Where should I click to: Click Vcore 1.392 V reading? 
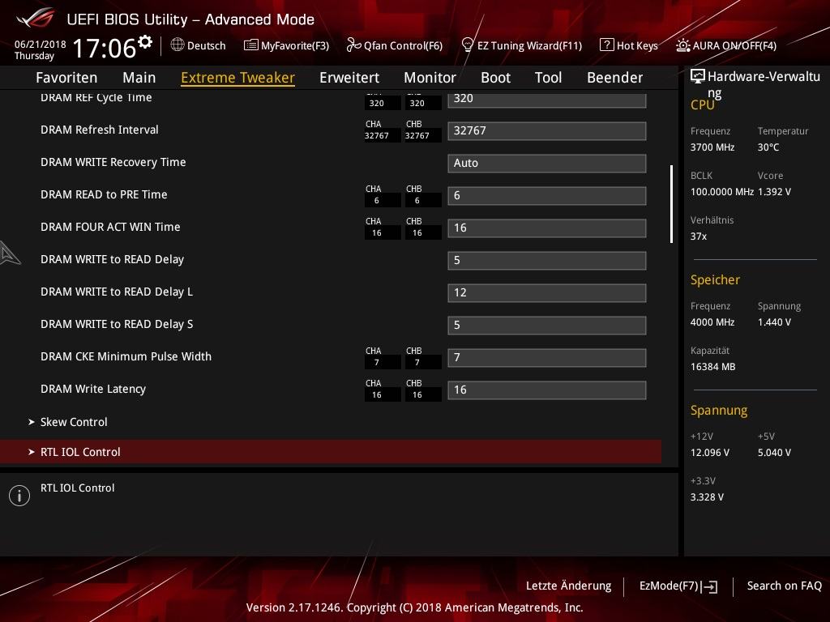click(x=774, y=192)
